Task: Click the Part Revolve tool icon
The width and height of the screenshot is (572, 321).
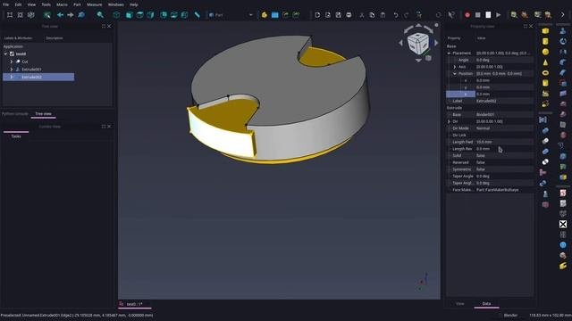Action: [x=563, y=42]
